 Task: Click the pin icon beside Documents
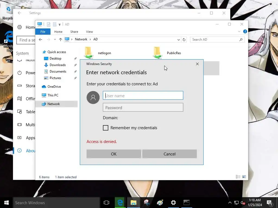point(75,71)
